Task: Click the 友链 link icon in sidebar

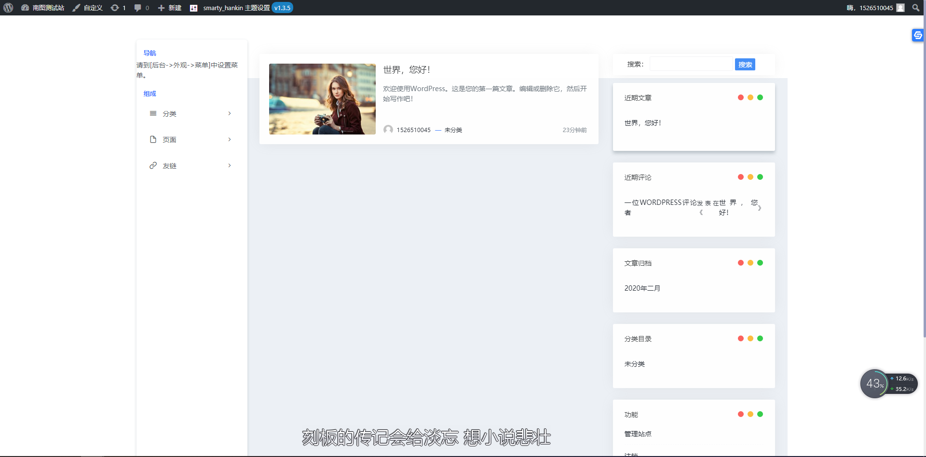Action: tap(153, 165)
